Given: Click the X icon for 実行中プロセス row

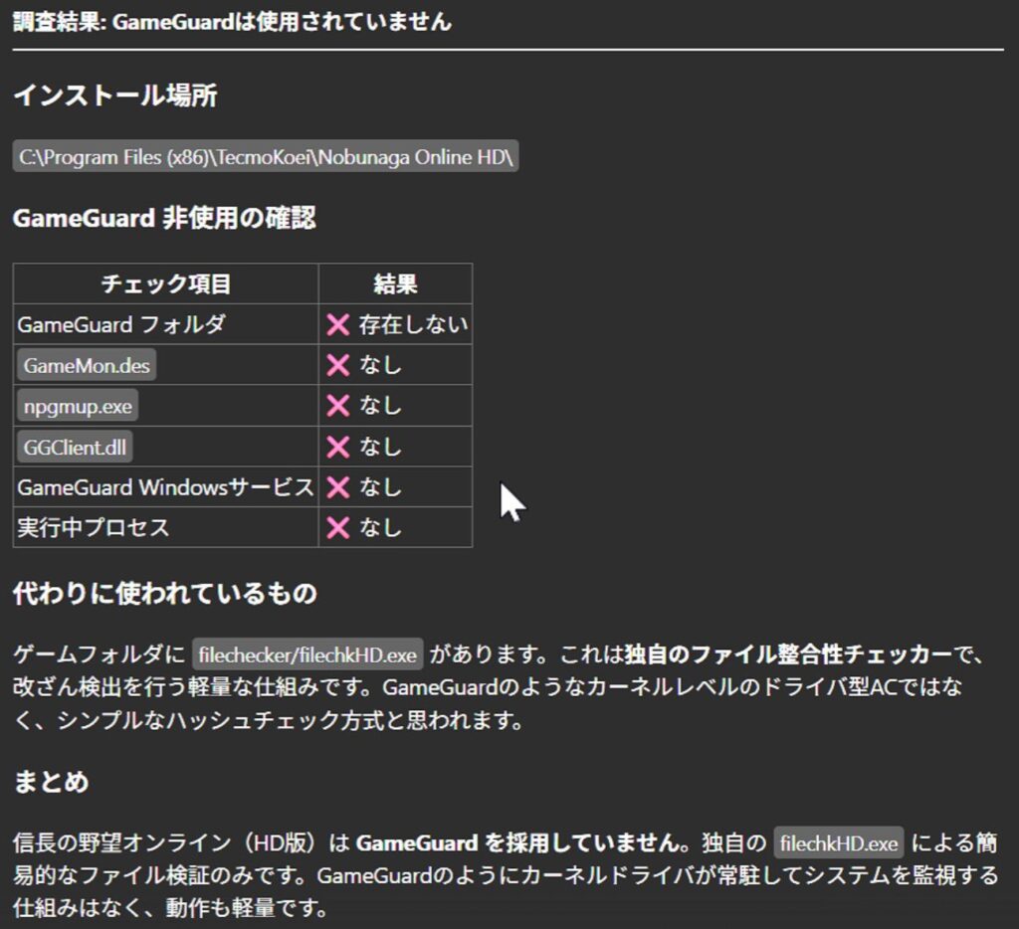Looking at the screenshot, I should tap(338, 527).
